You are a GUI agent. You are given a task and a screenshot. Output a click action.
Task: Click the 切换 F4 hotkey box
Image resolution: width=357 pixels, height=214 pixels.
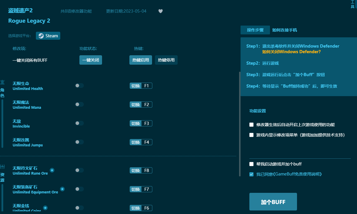pos(141,142)
